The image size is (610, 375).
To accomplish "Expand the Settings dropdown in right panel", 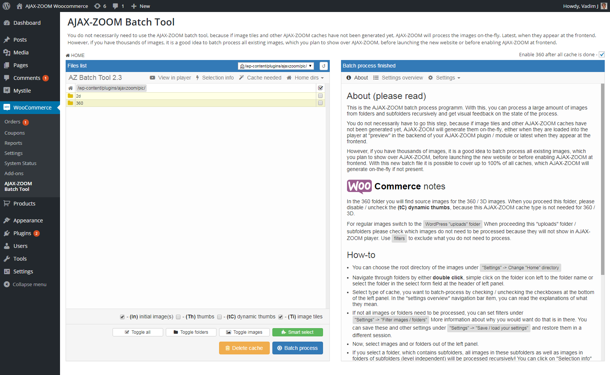I will (444, 78).
